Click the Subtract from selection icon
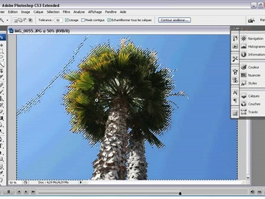Viewport: 265px width, 199px height. coord(25,20)
